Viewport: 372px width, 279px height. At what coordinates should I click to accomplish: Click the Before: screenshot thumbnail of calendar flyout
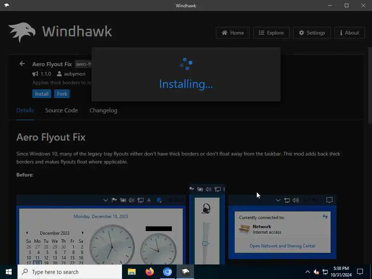101,230
